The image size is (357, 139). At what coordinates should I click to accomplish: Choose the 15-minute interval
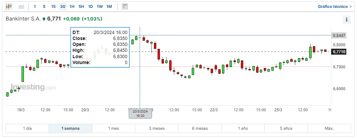(x=53, y=6)
